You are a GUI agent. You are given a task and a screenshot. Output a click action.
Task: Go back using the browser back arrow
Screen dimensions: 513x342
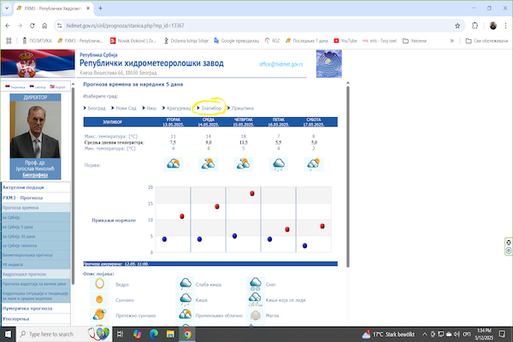[8, 26]
